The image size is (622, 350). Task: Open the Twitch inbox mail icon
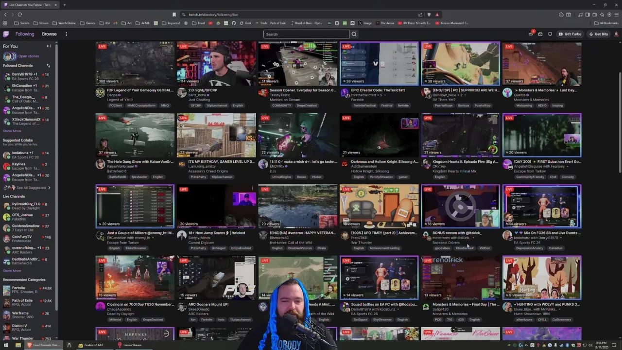coord(540,34)
